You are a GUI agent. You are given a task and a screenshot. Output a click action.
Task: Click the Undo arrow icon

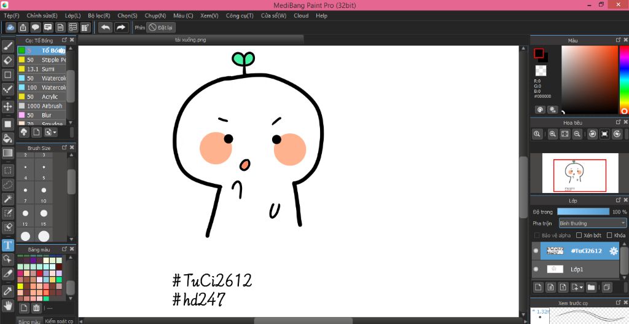click(x=106, y=27)
